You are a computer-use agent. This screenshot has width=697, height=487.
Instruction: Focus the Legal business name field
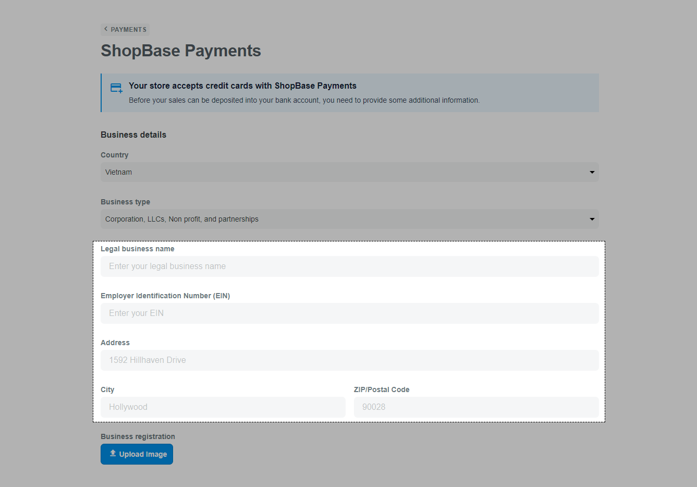[349, 266]
